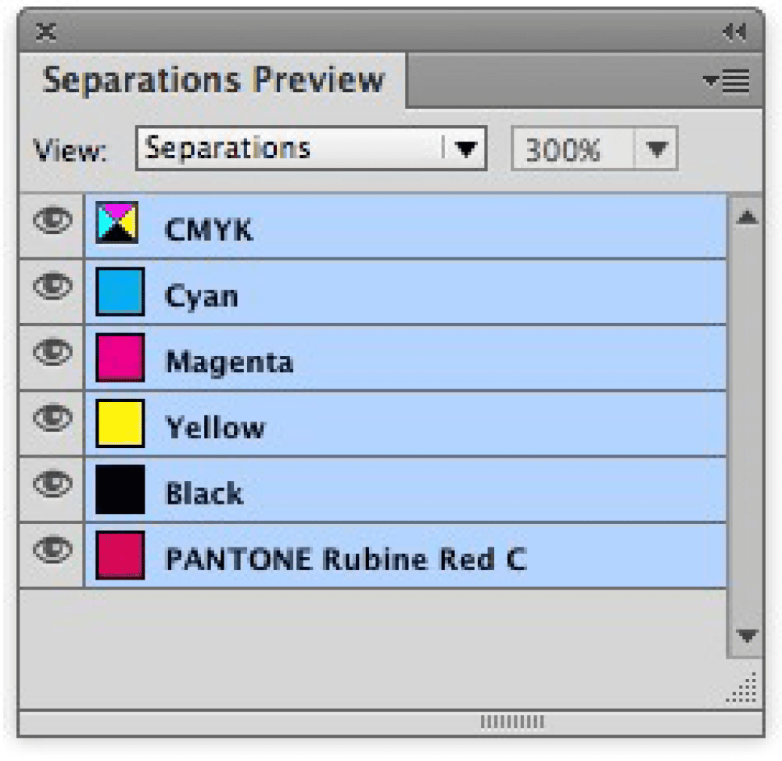Hide the PANTONE Rubine Red C plate
This screenshot has width=782, height=761.
[x=52, y=551]
